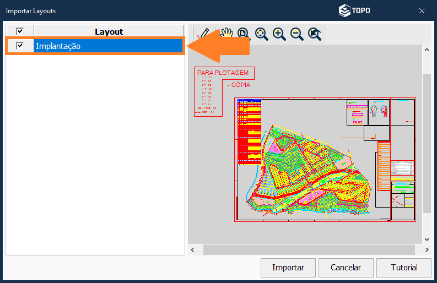Click the zoom extents magnifier

click(262, 34)
